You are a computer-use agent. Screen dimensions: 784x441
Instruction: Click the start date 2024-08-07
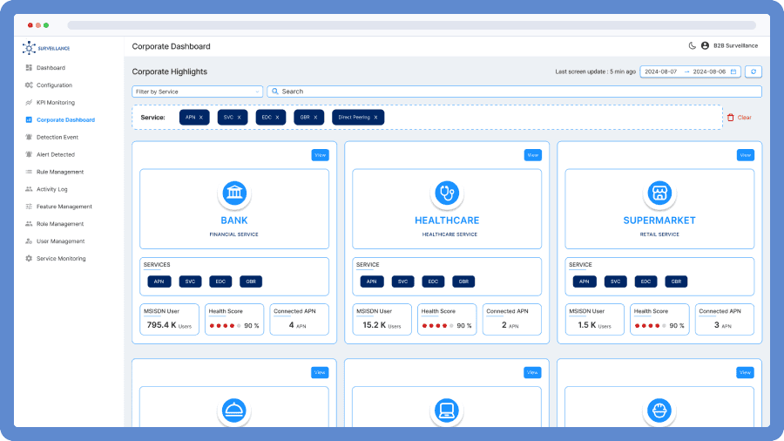pos(660,71)
